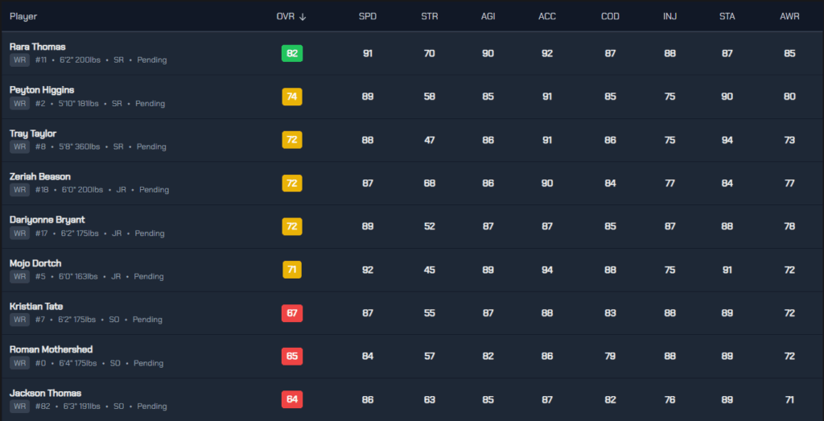Sort the table by STR column
Image resolution: width=824 pixels, height=421 pixels.
point(429,17)
